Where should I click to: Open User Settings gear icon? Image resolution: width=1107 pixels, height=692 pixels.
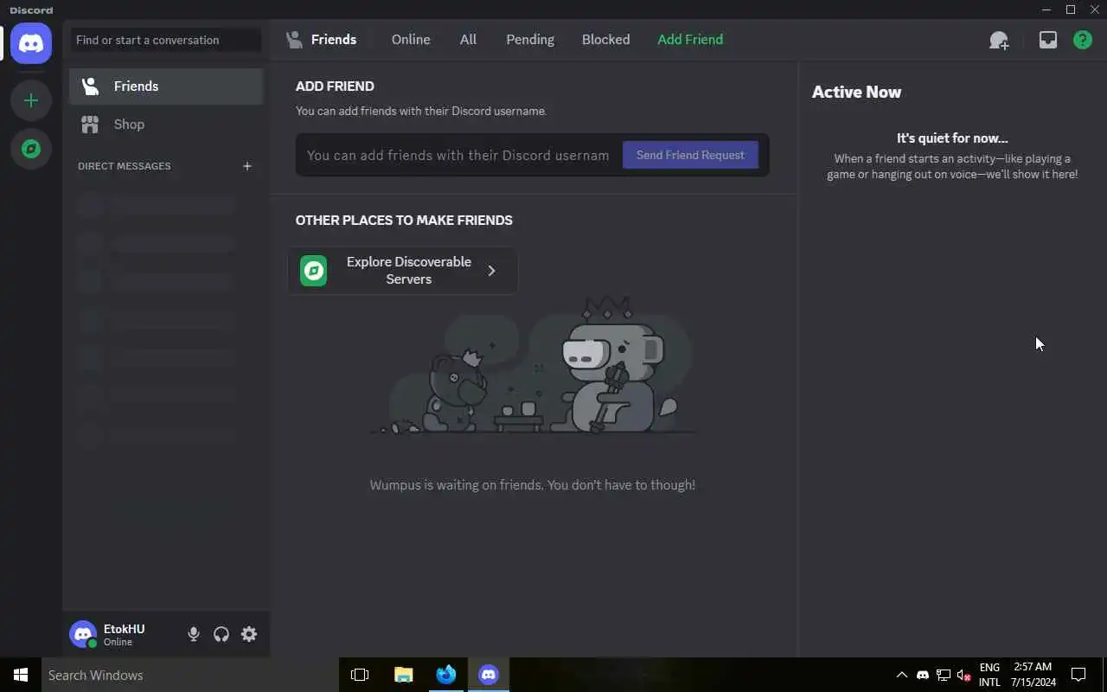pos(249,634)
